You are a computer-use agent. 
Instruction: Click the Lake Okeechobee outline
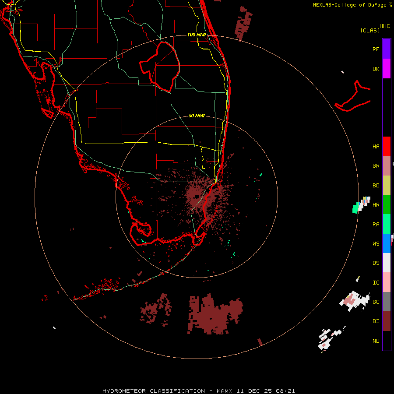[160, 67]
